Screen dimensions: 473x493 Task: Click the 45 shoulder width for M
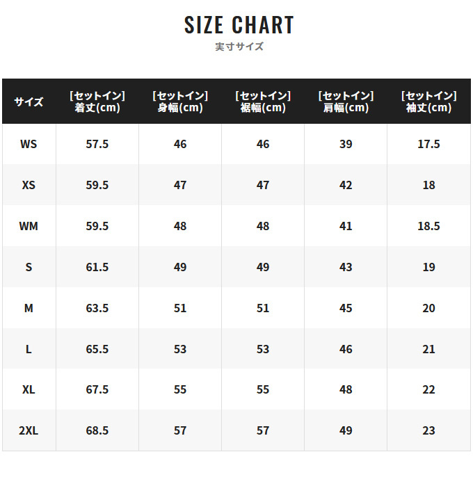346,308
